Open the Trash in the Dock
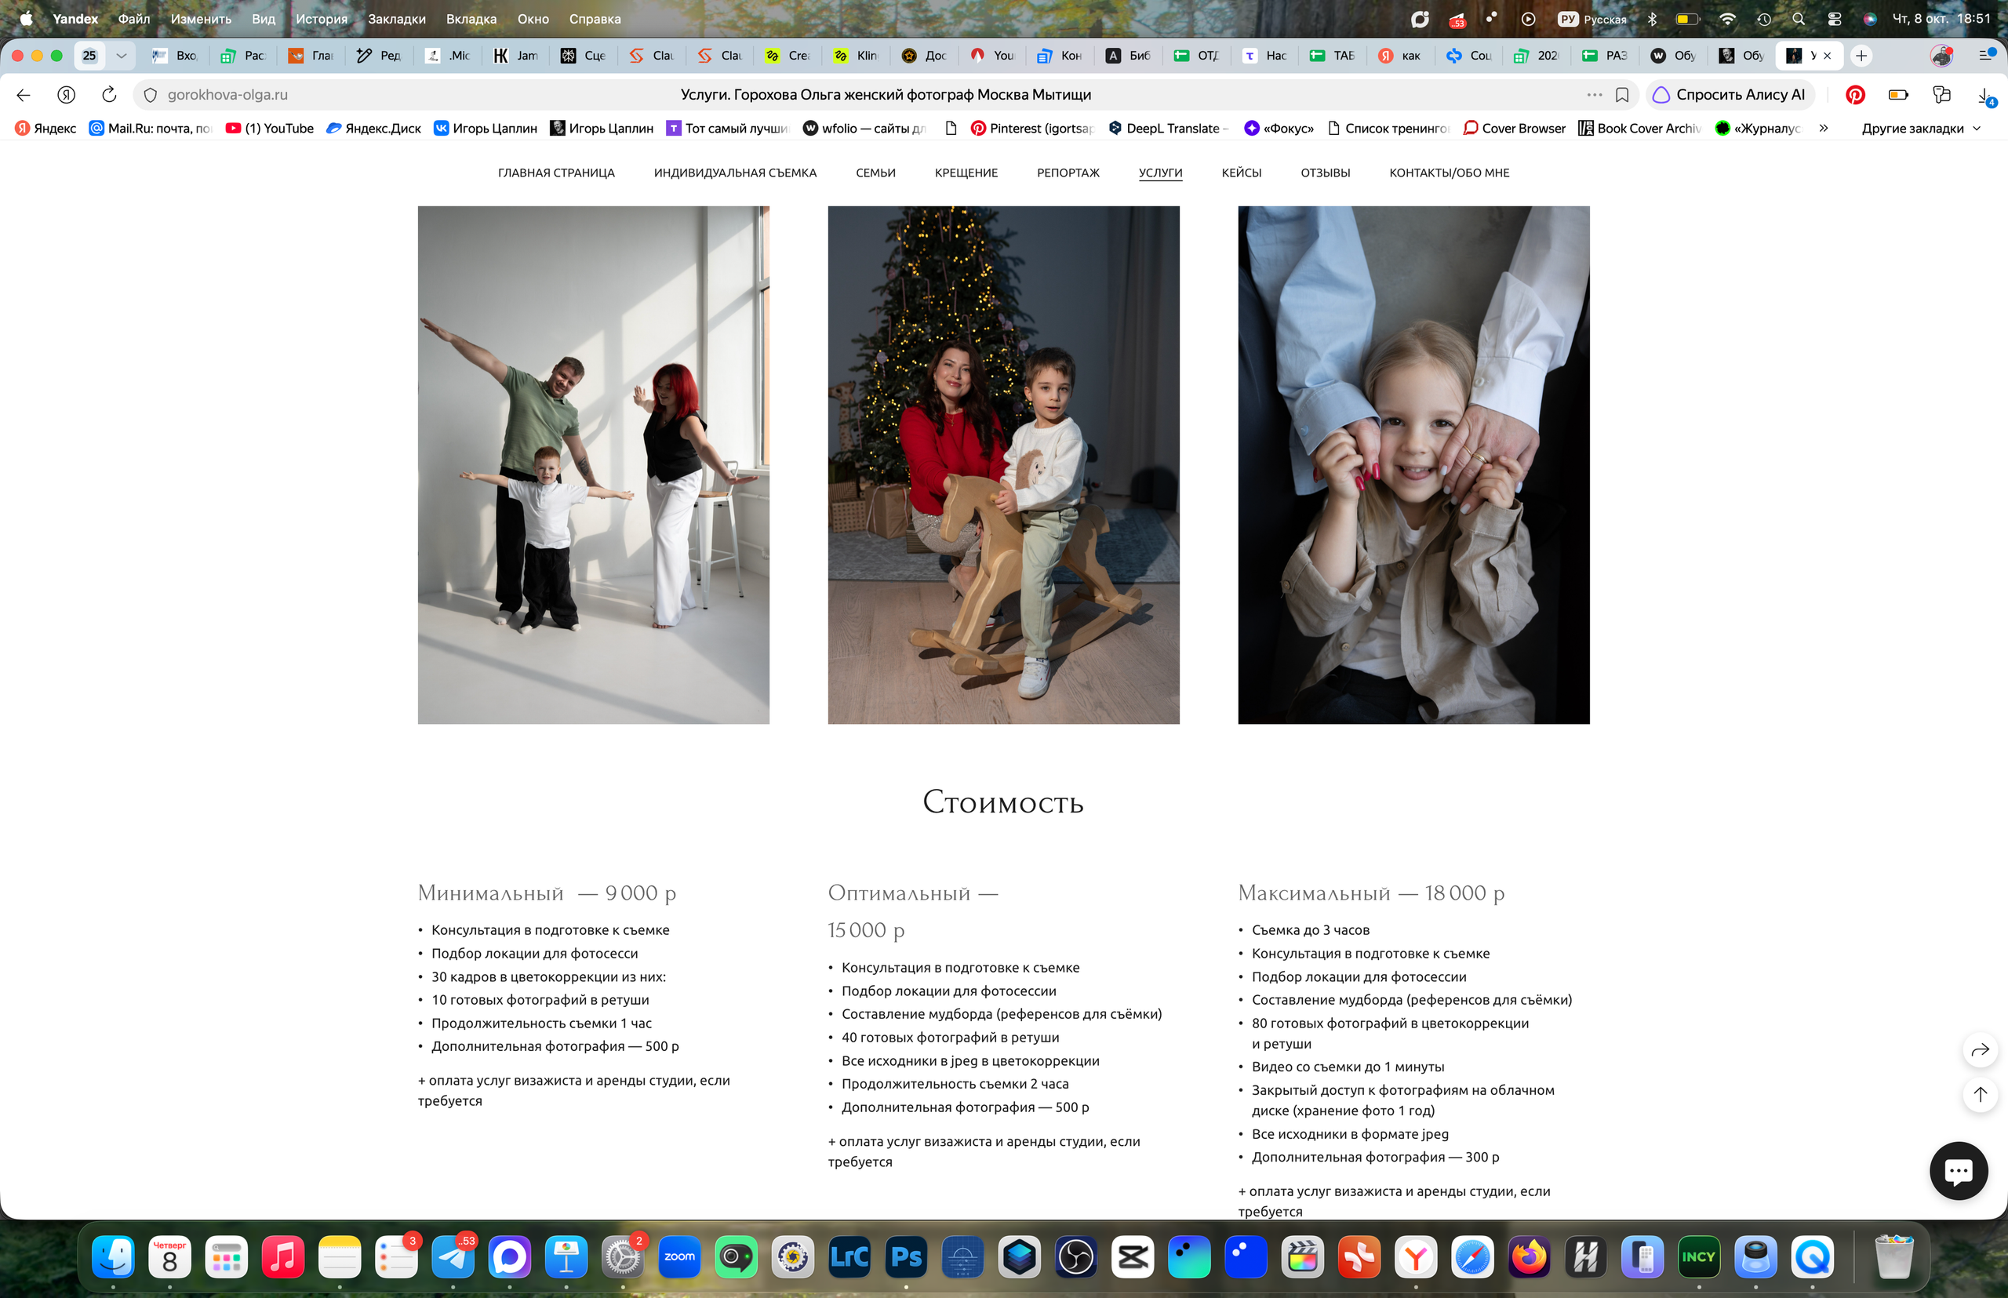Screen dimensions: 2008x1298 [1893, 1257]
